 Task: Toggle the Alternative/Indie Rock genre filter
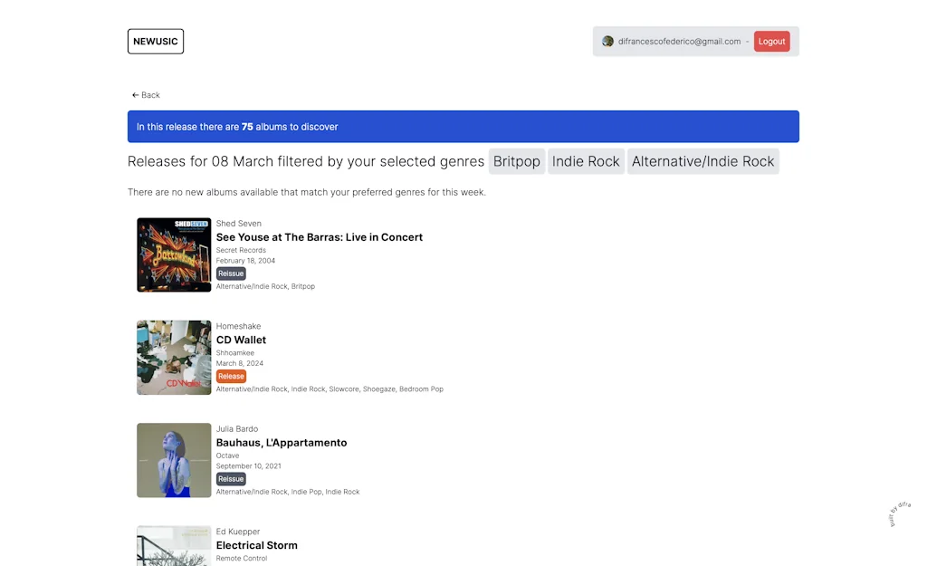coord(703,161)
